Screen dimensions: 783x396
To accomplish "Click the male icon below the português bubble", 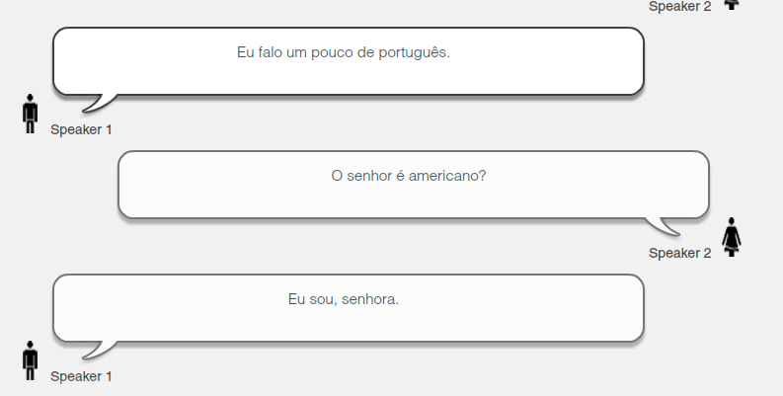I will 30,114.
